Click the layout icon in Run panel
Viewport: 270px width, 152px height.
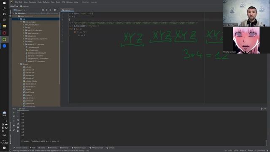14,126
